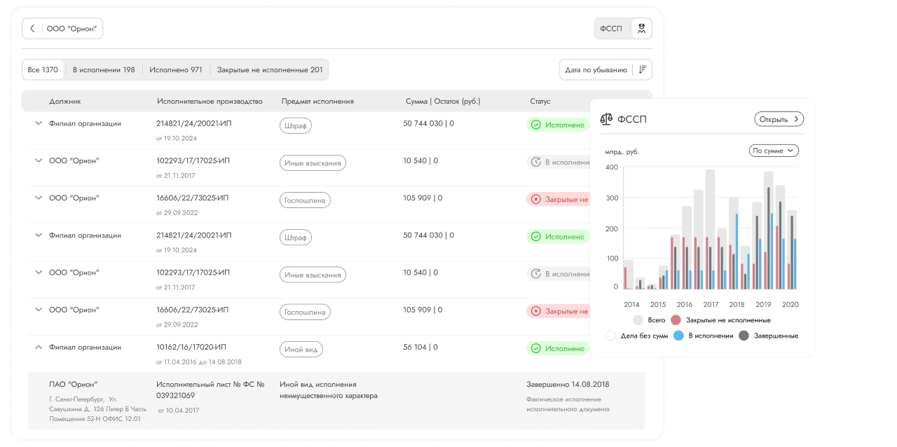Collapse the expanded Филиал организации row 10162/16/17020-ИП
The image size is (897, 447).
point(39,347)
